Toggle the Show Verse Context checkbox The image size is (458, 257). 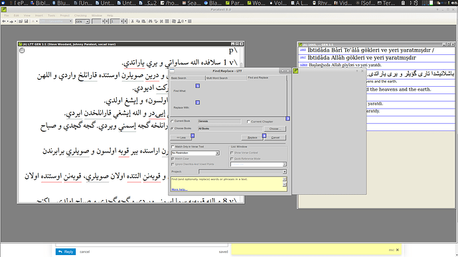click(x=232, y=153)
